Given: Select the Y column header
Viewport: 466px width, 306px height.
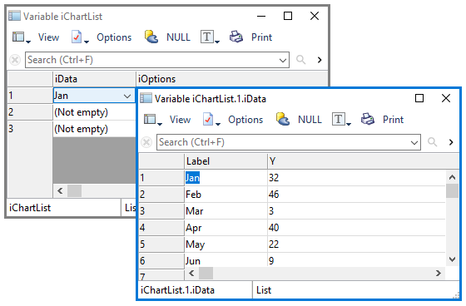Looking at the screenshot, I should pos(363,161).
